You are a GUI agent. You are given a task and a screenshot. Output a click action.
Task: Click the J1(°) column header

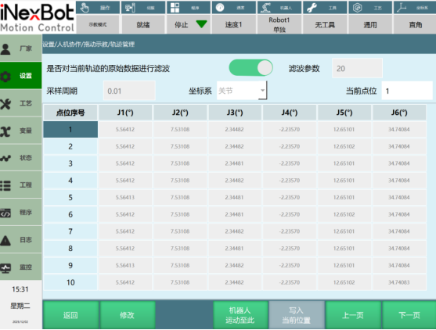(125, 113)
